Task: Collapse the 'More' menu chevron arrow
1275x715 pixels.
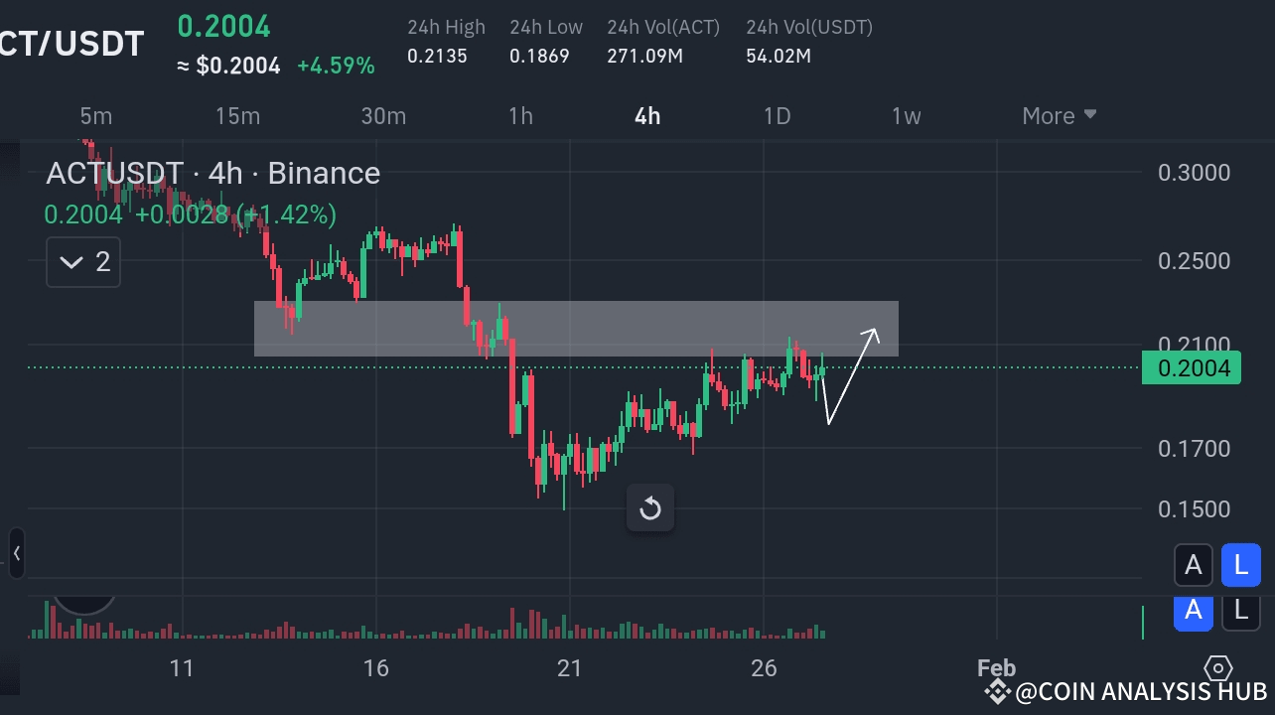Action: pyautogui.click(x=1090, y=115)
